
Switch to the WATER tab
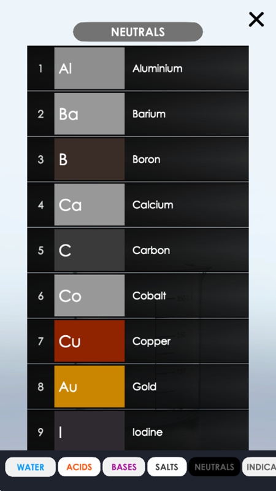pos(30,467)
